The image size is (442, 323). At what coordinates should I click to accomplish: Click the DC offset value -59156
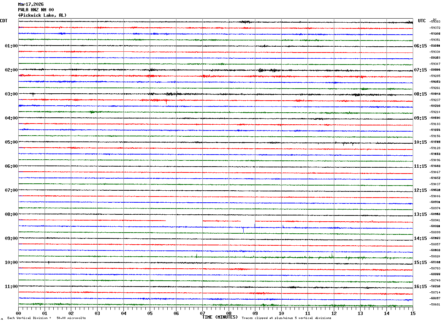click(435, 136)
